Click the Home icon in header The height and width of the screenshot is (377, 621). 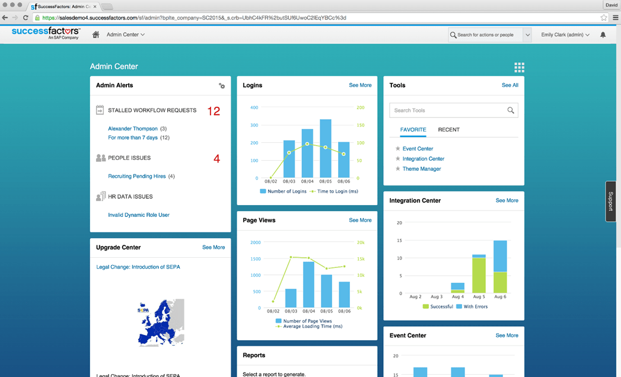96,35
